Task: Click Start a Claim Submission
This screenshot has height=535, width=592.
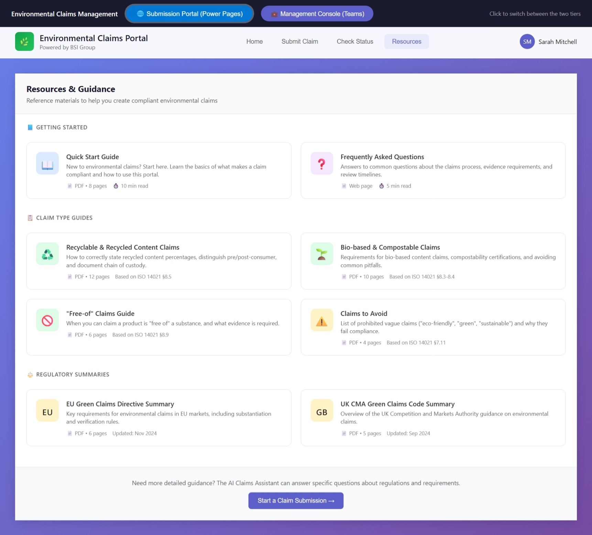Action: pos(296,501)
